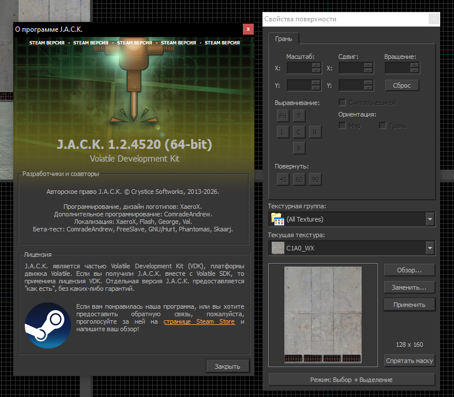Rotate texture by 90 degrees button
Image resolution: width=454 pixels, height=397 pixels.
click(315, 179)
